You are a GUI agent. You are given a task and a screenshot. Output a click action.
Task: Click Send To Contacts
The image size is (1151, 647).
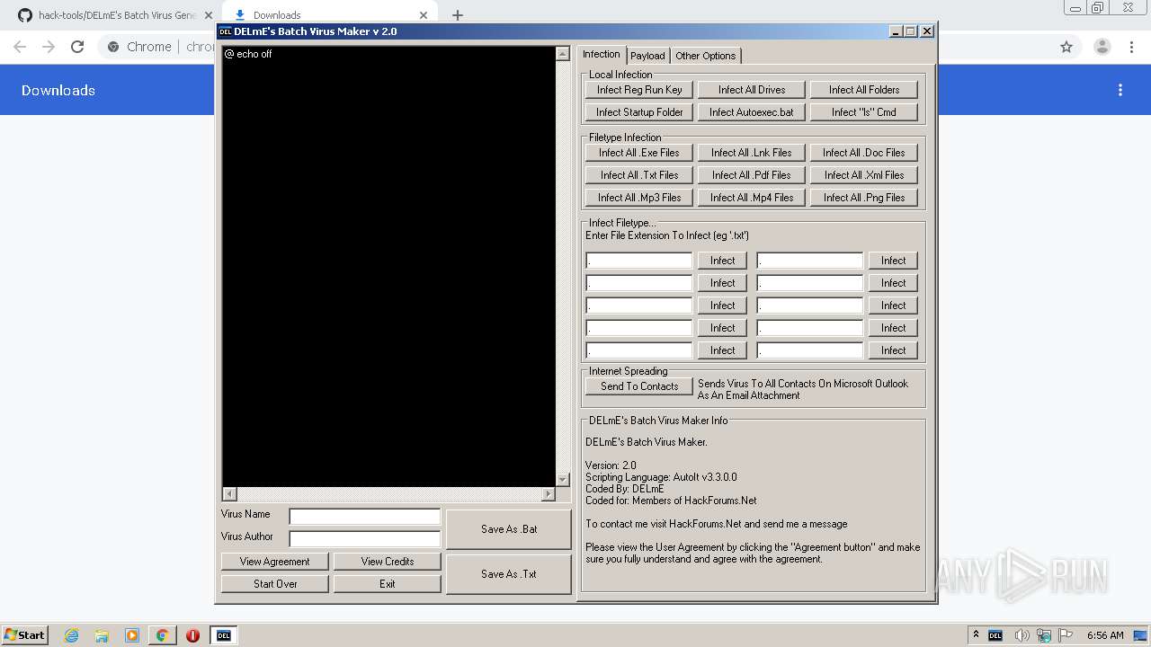pyautogui.click(x=639, y=386)
